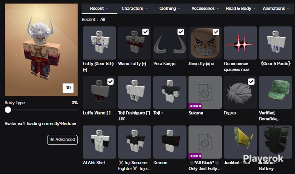Click the HIDDEN badge on Sukuna
Screen dimensions: 295x174
pos(195,106)
